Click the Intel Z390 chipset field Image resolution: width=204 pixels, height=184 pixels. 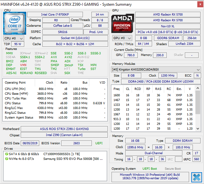(x=64, y=135)
